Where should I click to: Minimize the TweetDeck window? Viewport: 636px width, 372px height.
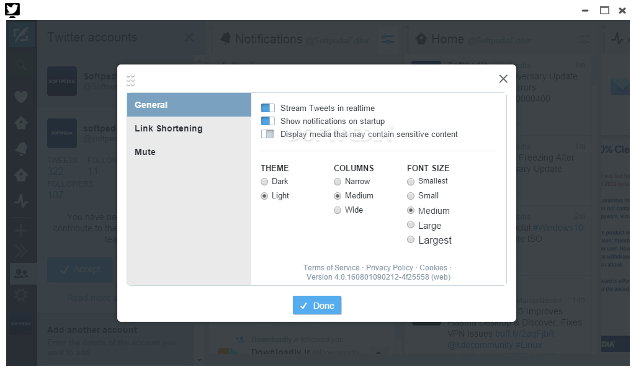click(x=585, y=11)
